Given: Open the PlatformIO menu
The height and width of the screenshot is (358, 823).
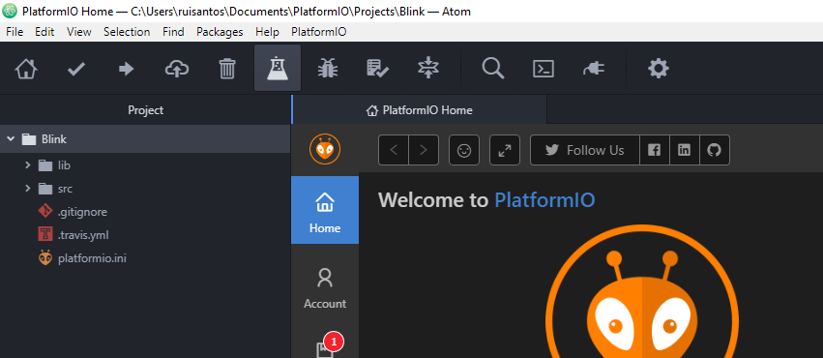Looking at the screenshot, I should point(318,32).
